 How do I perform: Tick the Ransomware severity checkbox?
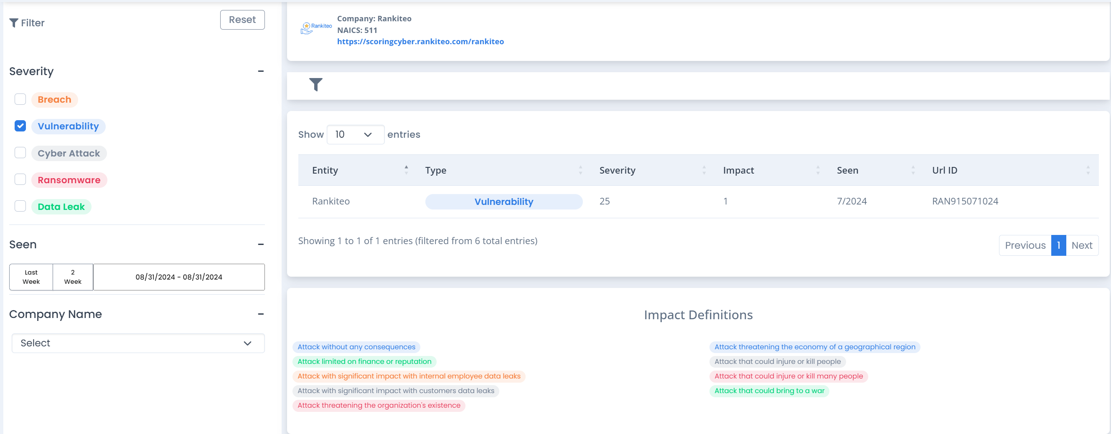coord(20,179)
